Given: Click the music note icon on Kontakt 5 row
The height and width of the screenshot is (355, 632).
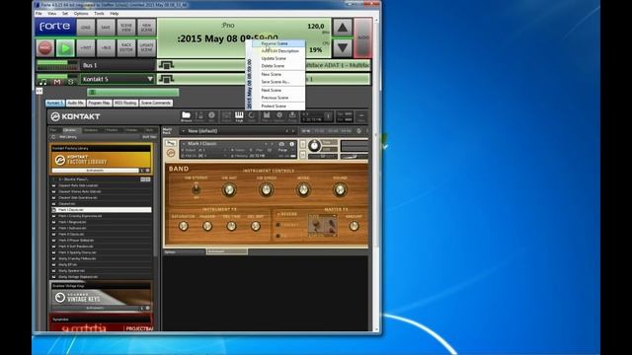Looking at the screenshot, I should pos(43,82).
